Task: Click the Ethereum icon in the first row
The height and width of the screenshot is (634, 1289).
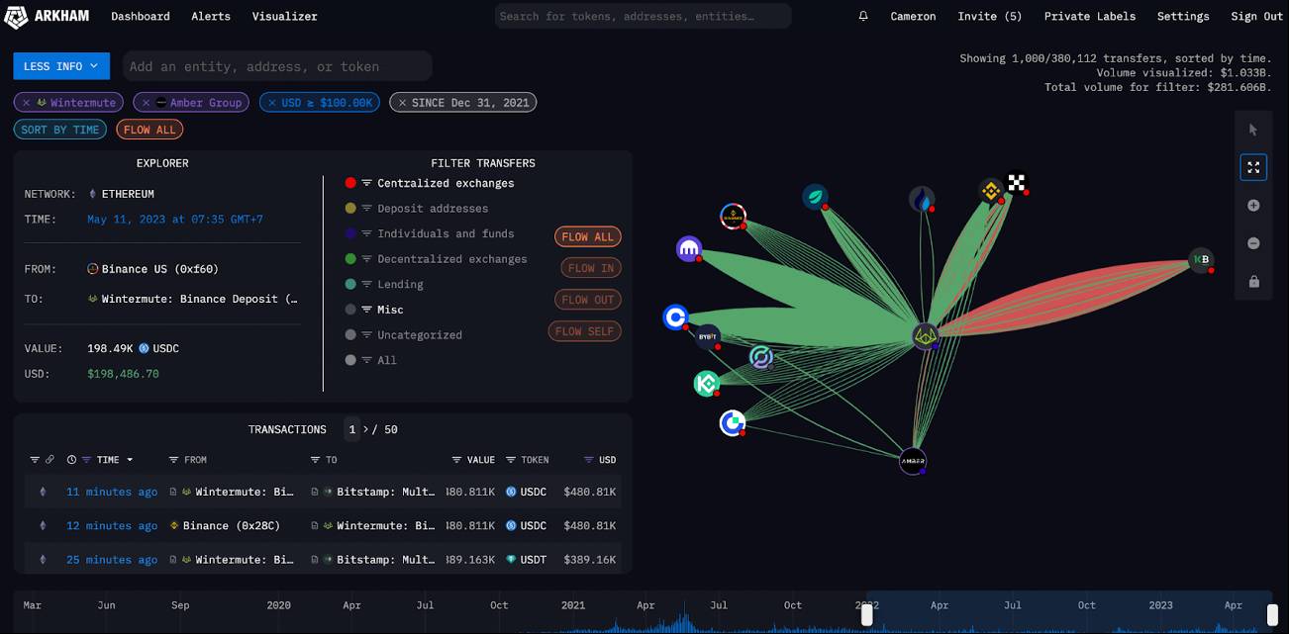Action: pyautogui.click(x=43, y=492)
